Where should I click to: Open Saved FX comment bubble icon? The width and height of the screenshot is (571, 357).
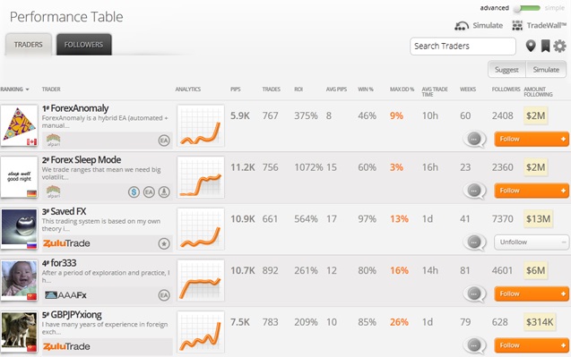click(x=474, y=242)
